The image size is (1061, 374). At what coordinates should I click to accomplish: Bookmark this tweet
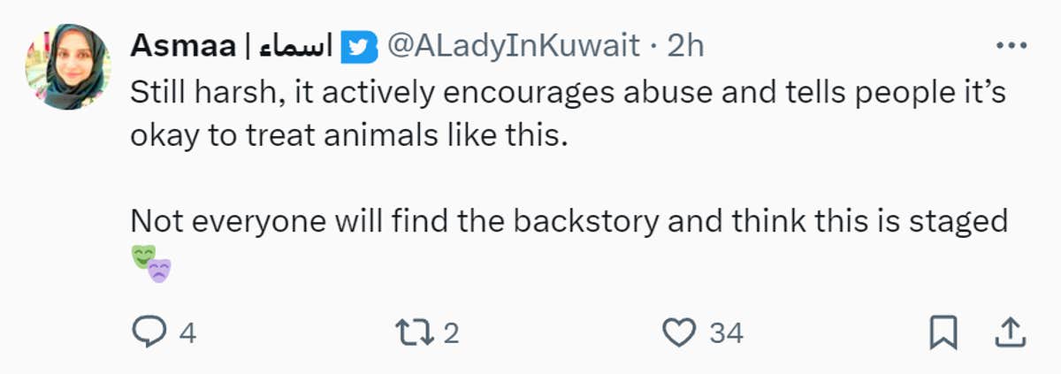coord(943,332)
